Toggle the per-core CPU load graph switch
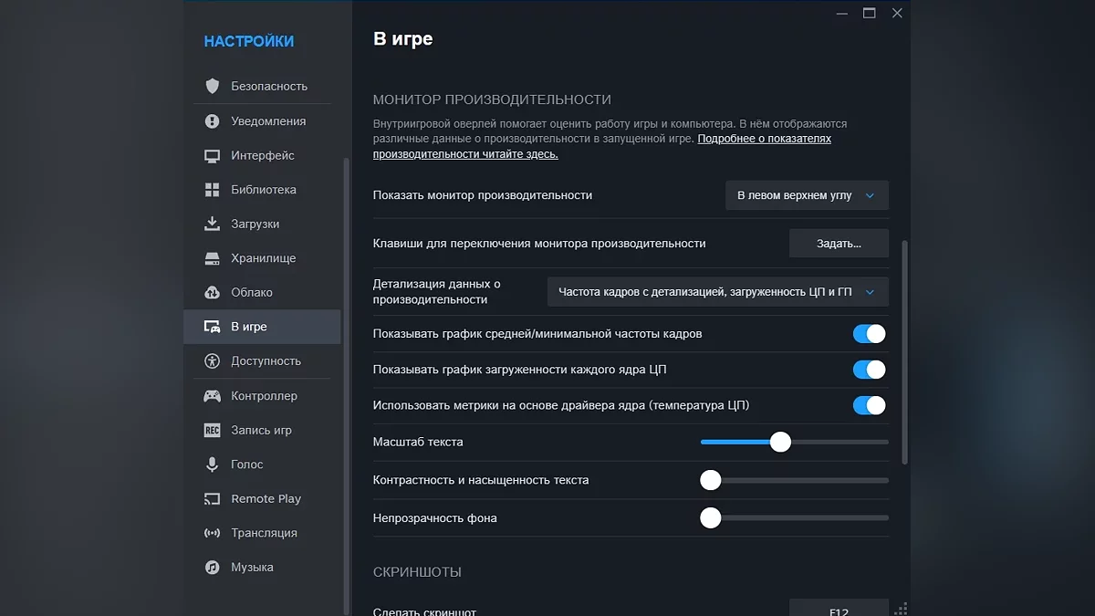This screenshot has height=616, width=1095. 869,370
